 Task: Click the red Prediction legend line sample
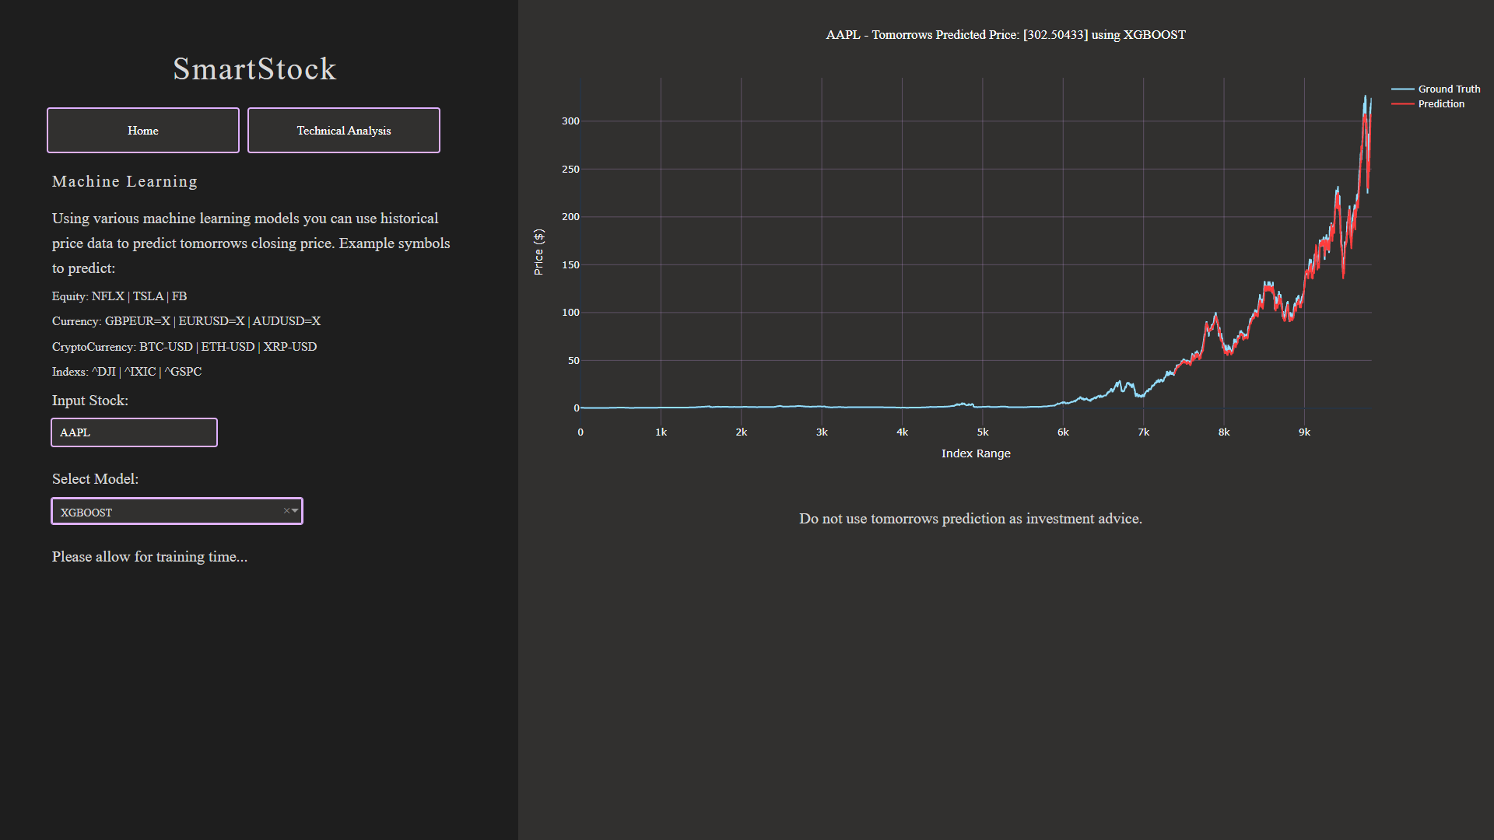(1405, 103)
